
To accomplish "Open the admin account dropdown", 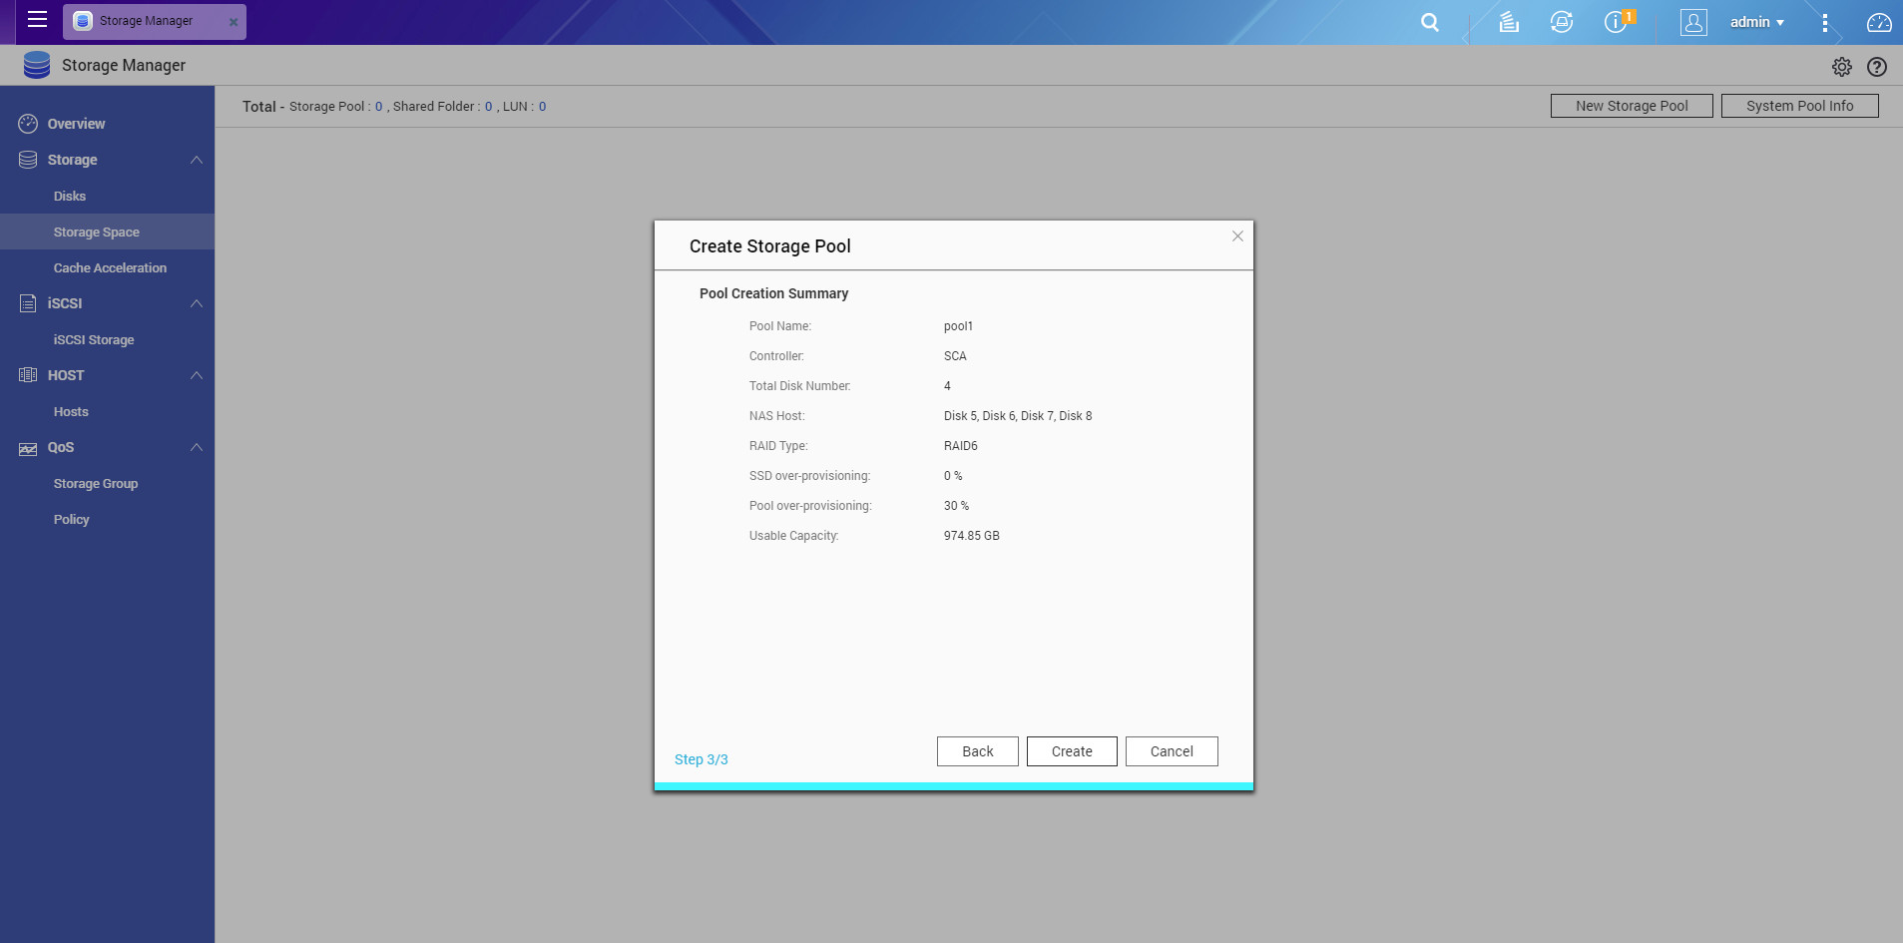I will point(1756,22).
